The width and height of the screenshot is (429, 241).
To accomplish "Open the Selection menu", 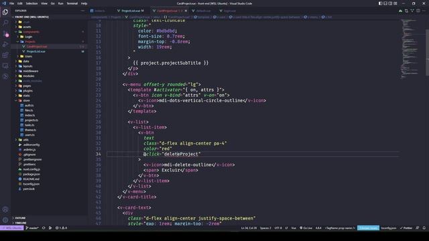I will (32, 3).
